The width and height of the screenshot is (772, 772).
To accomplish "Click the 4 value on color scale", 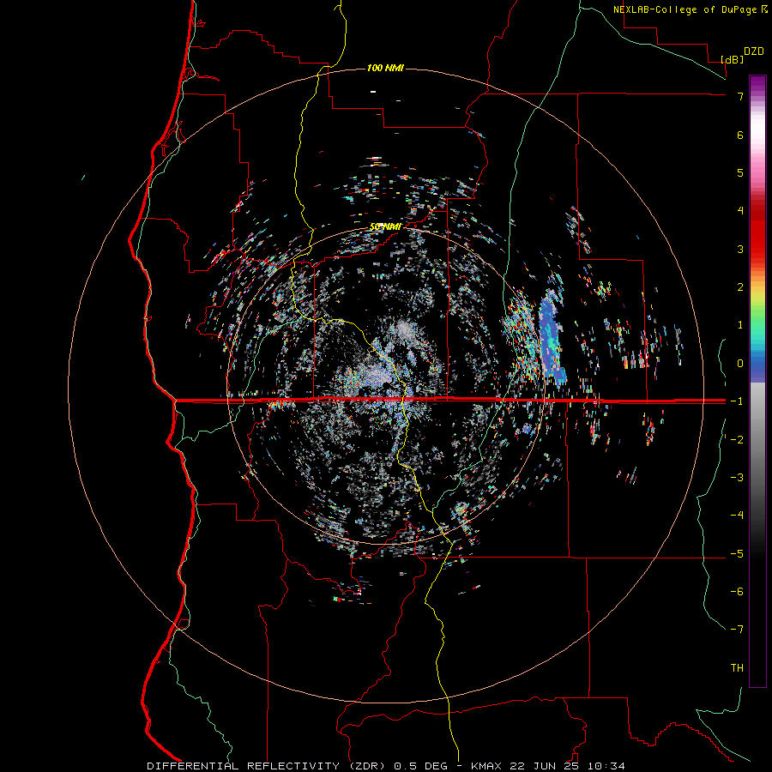I will pos(740,211).
